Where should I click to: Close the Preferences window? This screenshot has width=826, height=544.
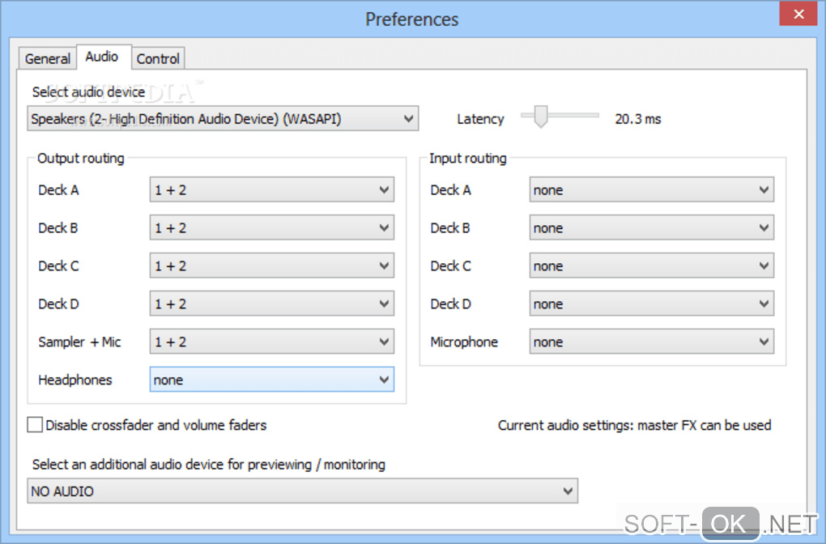click(798, 14)
